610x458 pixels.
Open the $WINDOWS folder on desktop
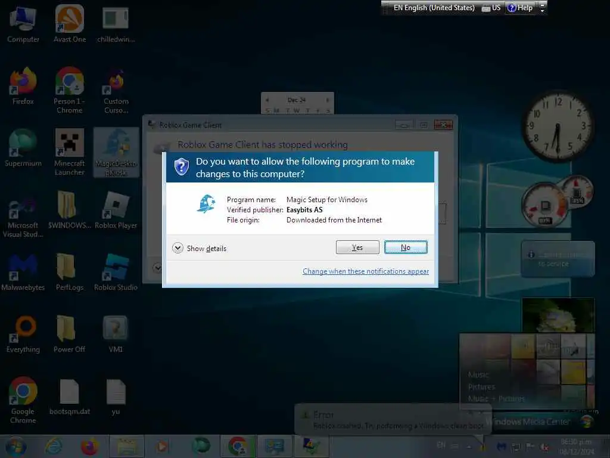(69, 211)
